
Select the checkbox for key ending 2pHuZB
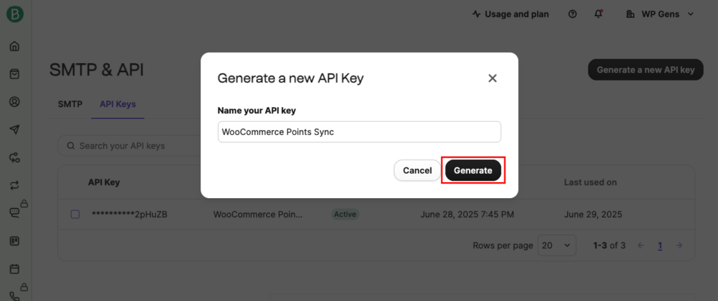coord(75,214)
